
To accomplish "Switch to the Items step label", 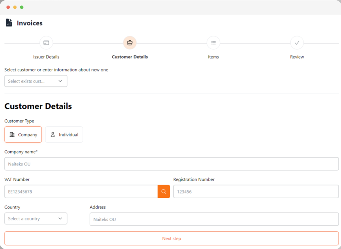I will click(x=213, y=57).
